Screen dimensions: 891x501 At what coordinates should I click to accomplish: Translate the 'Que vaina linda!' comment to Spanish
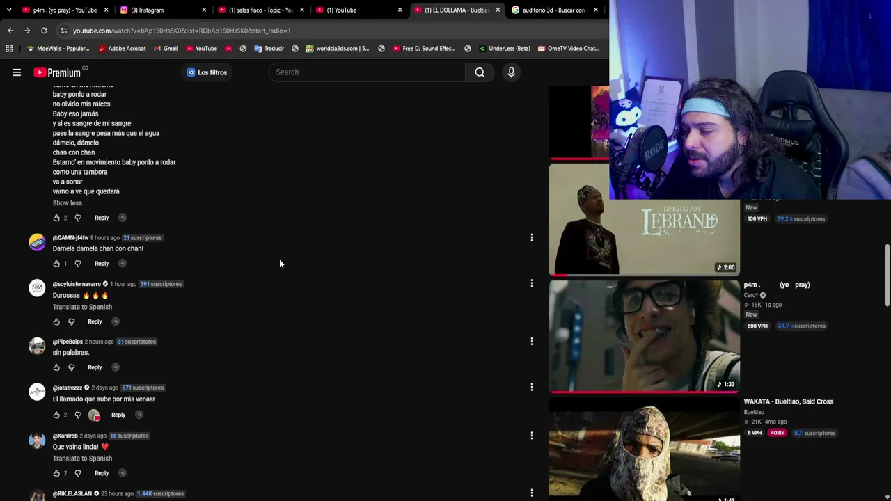point(82,459)
